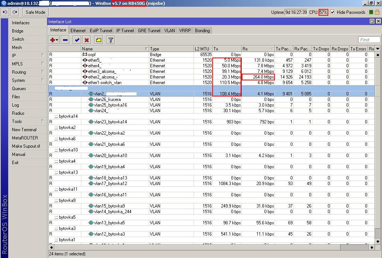Click the vlan15_bytovka9 VLAN icon
Screen dimensions: 382x258
tap(91, 206)
